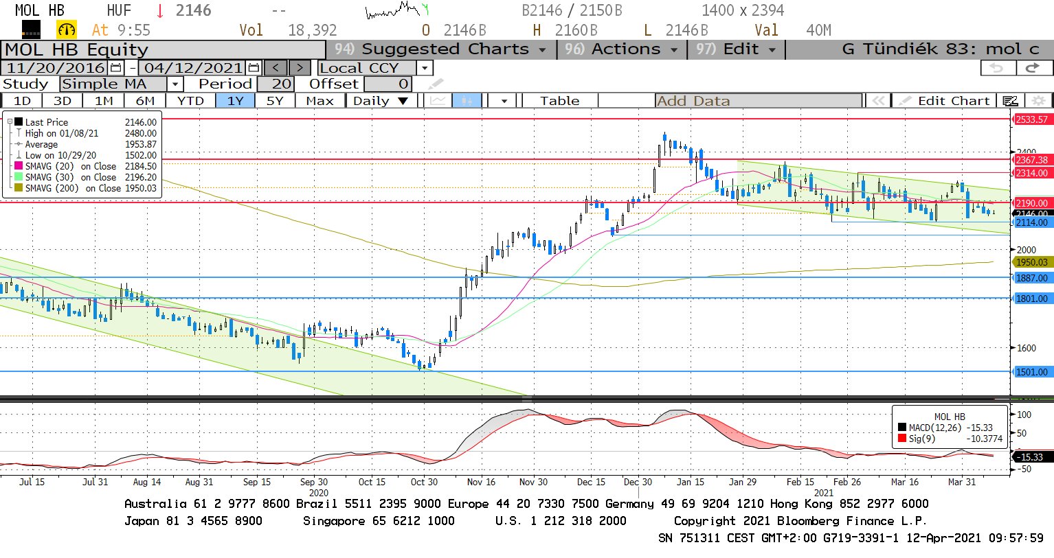This screenshot has width=1054, height=558.
Task: Select the YTD range tab
Action: click(190, 101)
